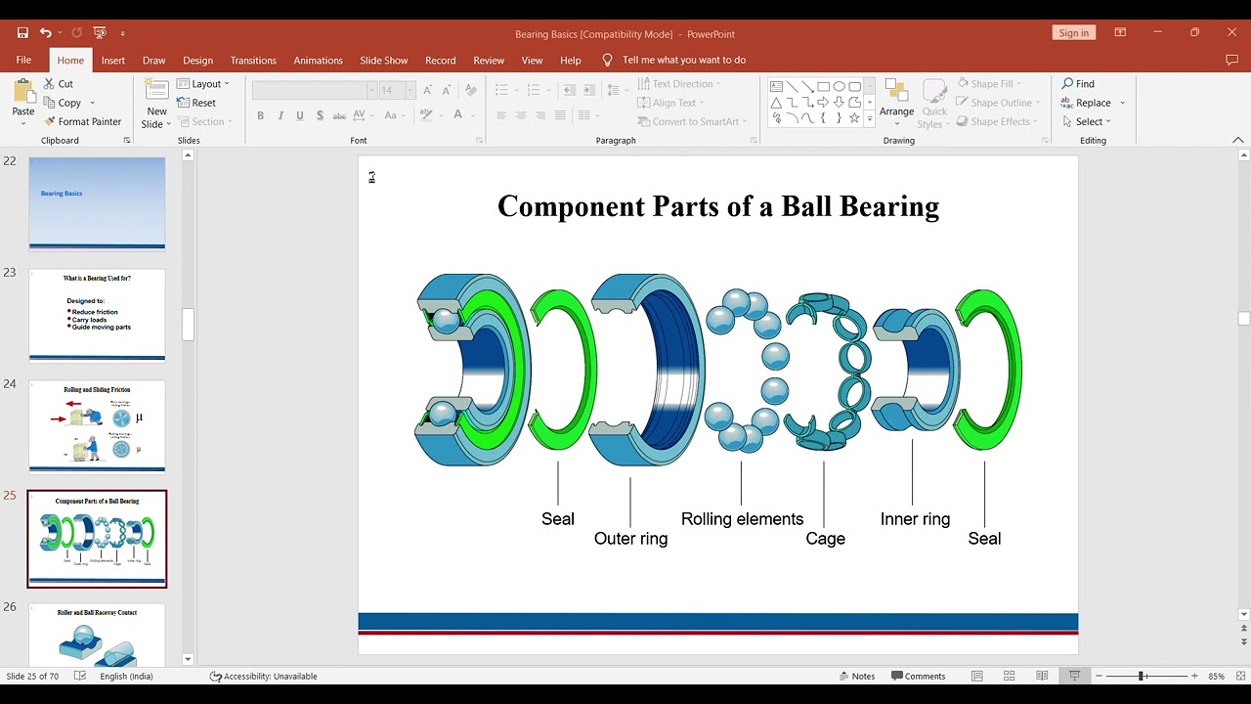Click the zoom in plus button
The image size is (1251, 704).
coord(1194,676)
